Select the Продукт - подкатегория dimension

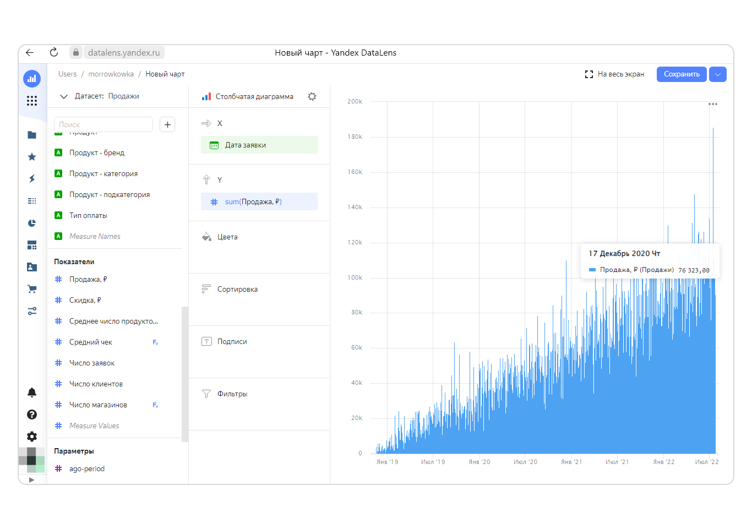click(110, 194)
